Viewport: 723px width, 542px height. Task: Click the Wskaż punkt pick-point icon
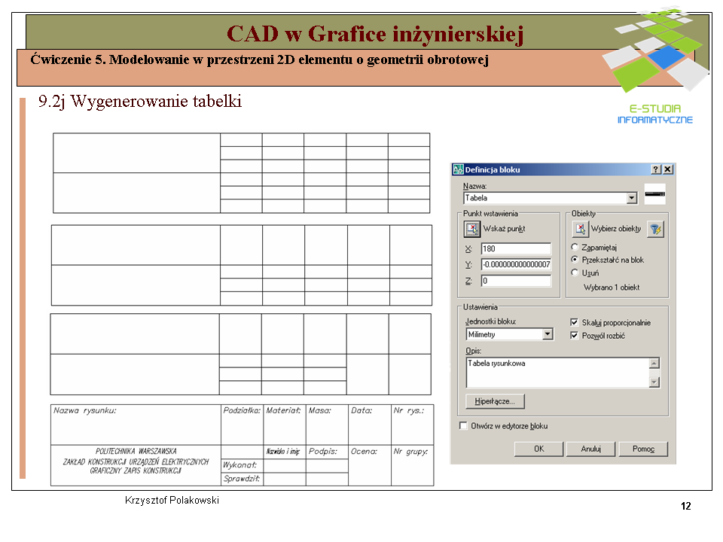pos(471,229)
